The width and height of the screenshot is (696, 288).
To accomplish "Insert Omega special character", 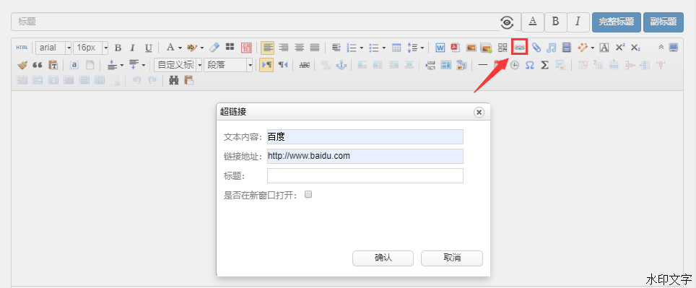I will click(529, 65).
